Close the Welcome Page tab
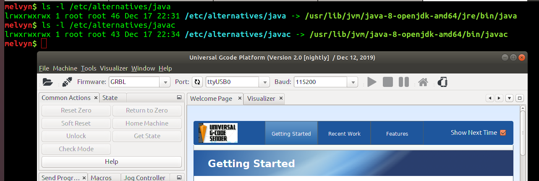This screenshot has height=181, width=539. pos(240,98)
